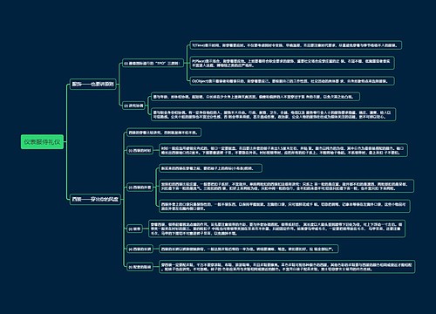Click the first unnumbered leaf under the 西装 branch
Screen dimensions: 436x314
[x=164, y=133]
